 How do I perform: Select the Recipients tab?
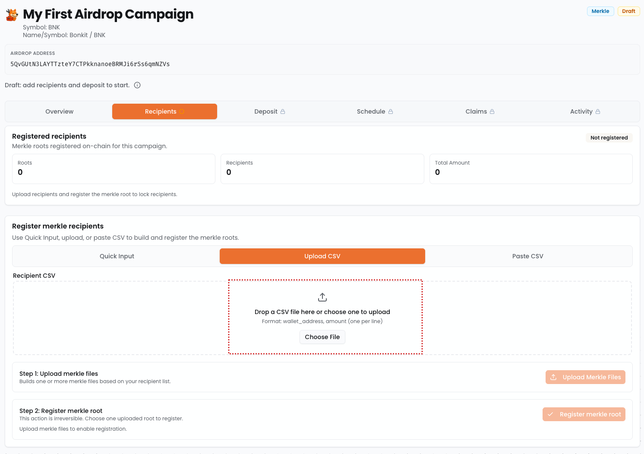pos(161,111)
